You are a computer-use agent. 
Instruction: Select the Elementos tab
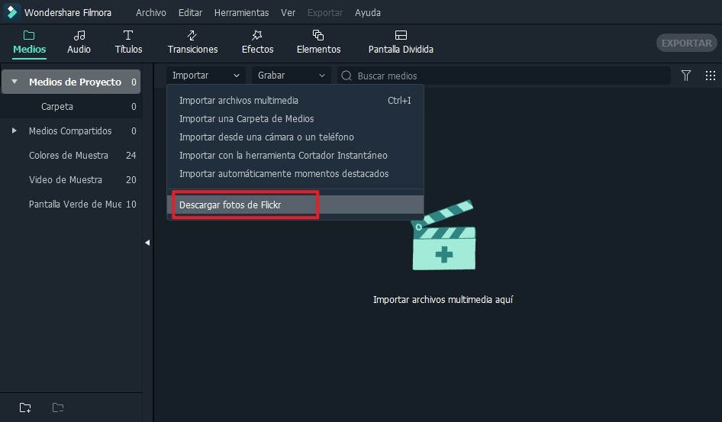click(318, 42)
